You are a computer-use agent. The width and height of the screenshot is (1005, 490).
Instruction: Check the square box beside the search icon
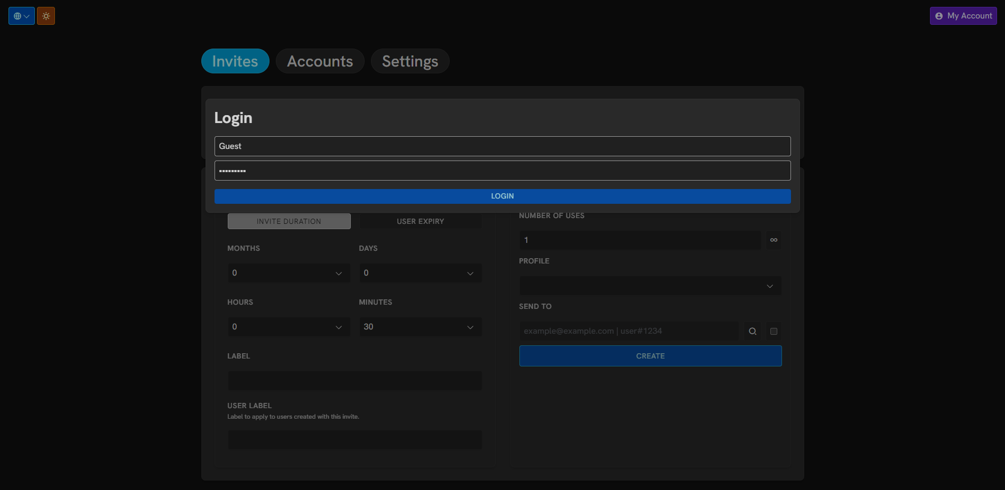[x=774, y=331]
